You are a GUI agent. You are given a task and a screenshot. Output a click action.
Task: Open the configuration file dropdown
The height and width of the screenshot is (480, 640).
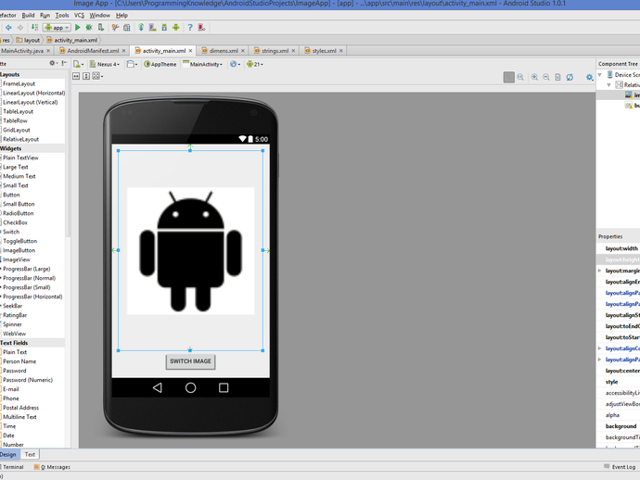tap(78, 64)
